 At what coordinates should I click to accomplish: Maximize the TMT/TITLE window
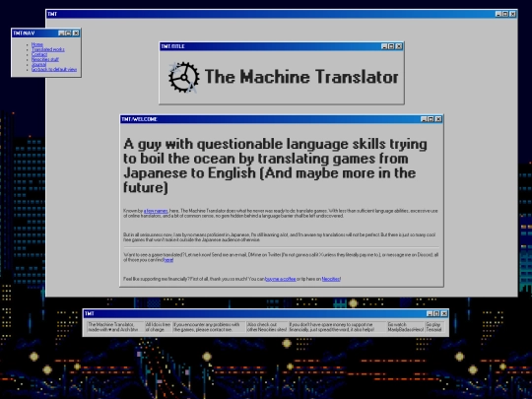(x=391, y=46)
